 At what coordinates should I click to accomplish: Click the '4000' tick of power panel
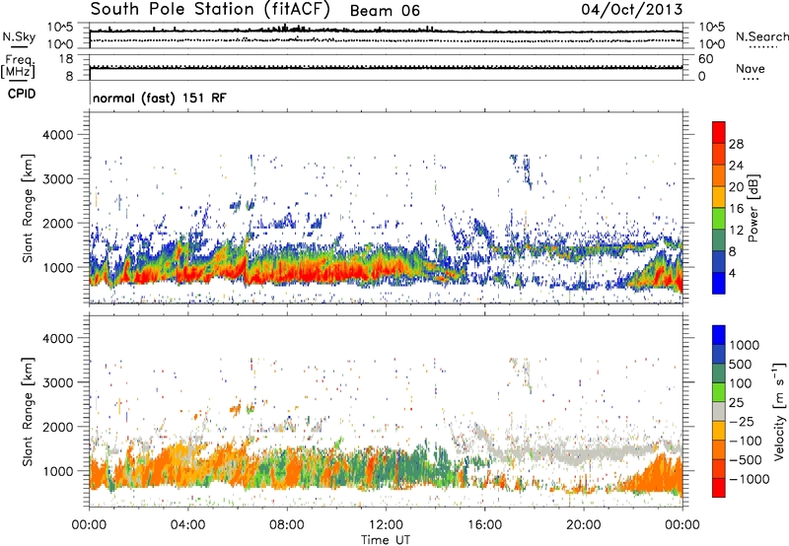pos(57,135)
